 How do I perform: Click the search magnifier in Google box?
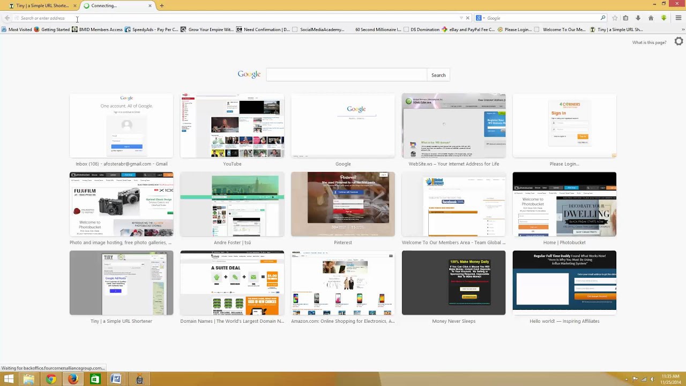coord(603,18)
